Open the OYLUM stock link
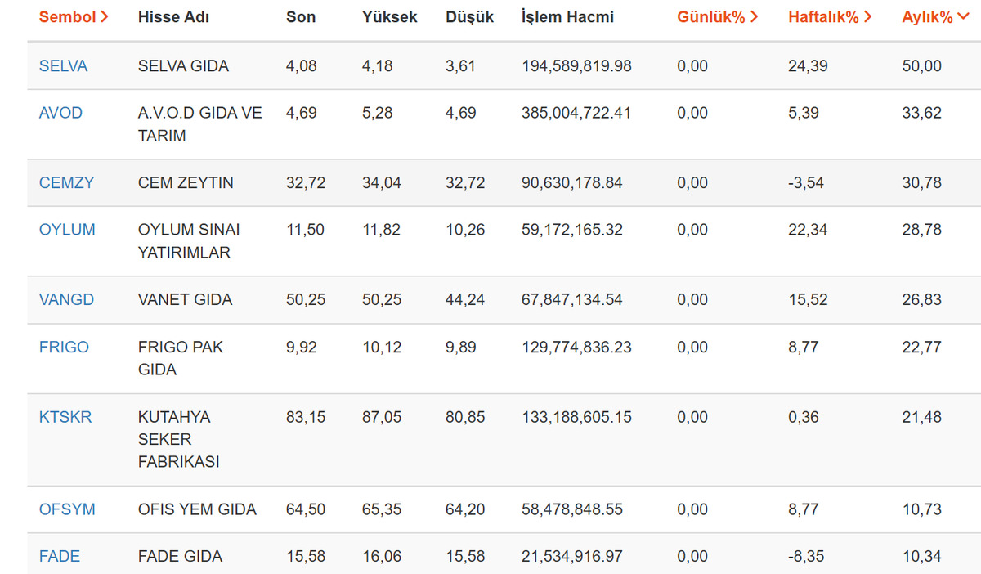The width and height of the screenshot is (981, 574). pos(67,230)
